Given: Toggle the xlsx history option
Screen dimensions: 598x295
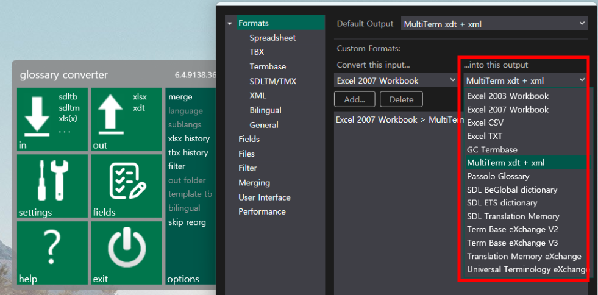Looking at the screenshot, I should tap(189, 138).
